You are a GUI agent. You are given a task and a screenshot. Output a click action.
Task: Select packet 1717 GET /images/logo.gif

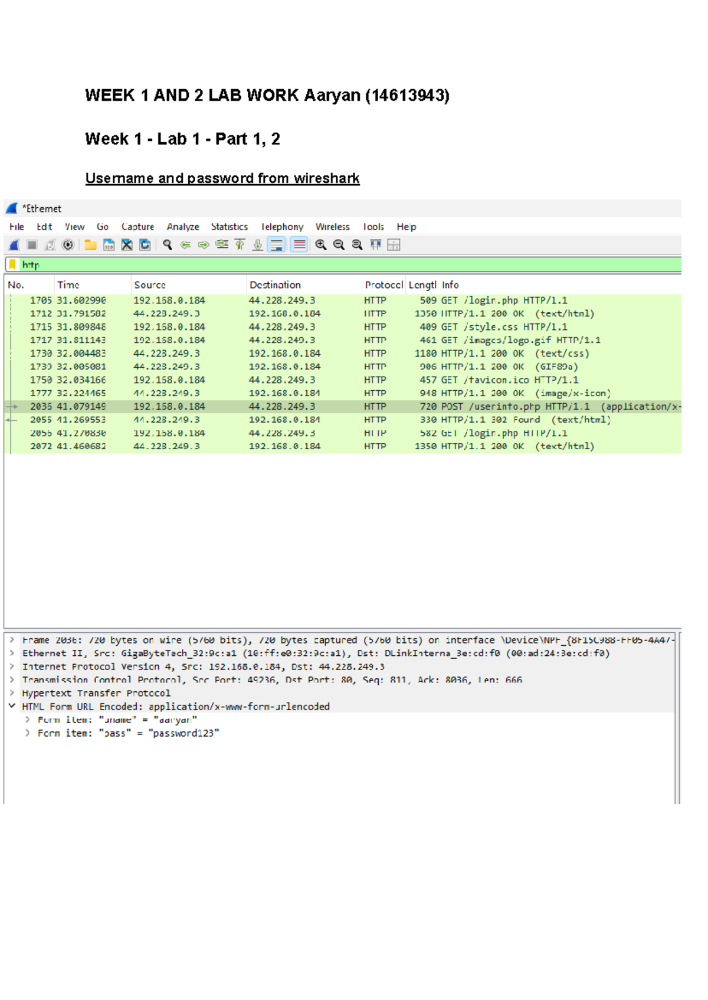pyautogui.click(x=343, y=340)
